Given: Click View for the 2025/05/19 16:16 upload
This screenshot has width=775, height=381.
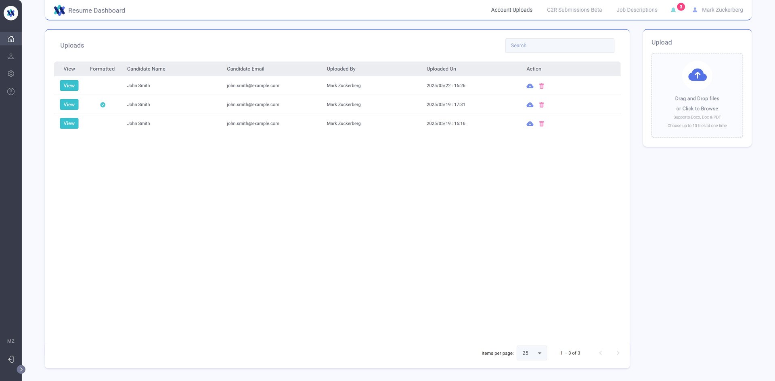Looking at the screenshot, I should coord(69,123).
